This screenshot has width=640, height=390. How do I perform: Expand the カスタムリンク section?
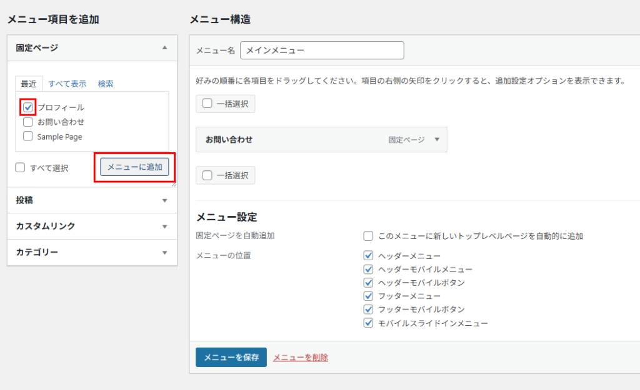click(164, 227)
